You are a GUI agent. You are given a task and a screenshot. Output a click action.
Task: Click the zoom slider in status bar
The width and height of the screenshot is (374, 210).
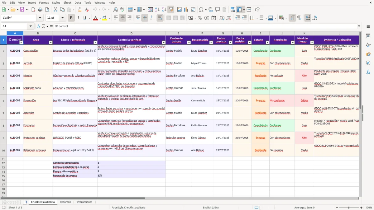point(349,208)
